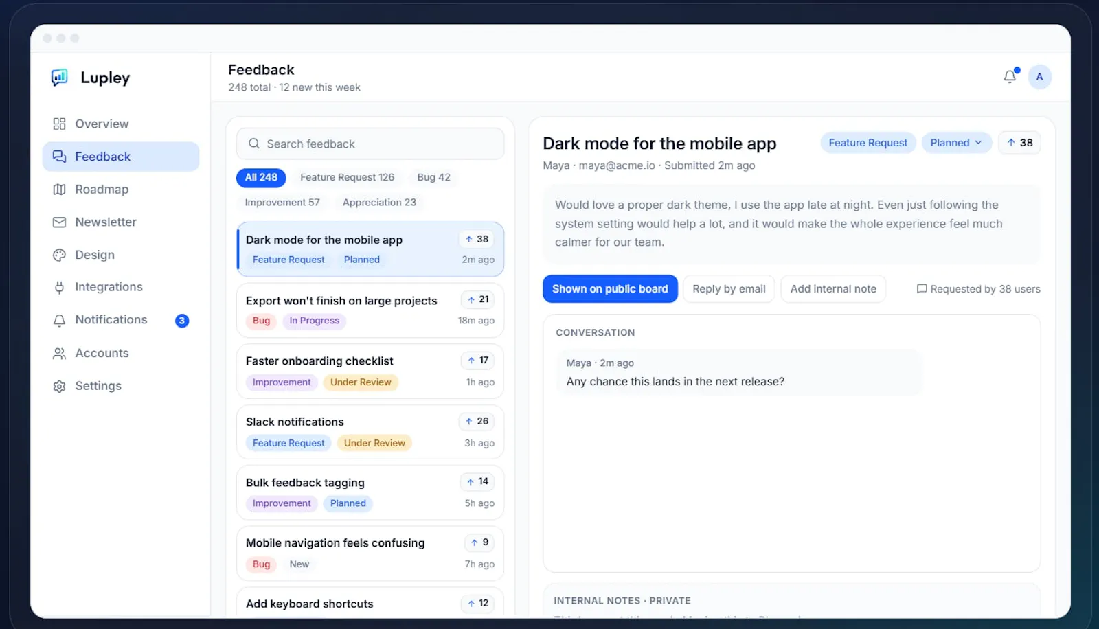Open the Accounts page

pyautogui.click(x=121, y=353)
